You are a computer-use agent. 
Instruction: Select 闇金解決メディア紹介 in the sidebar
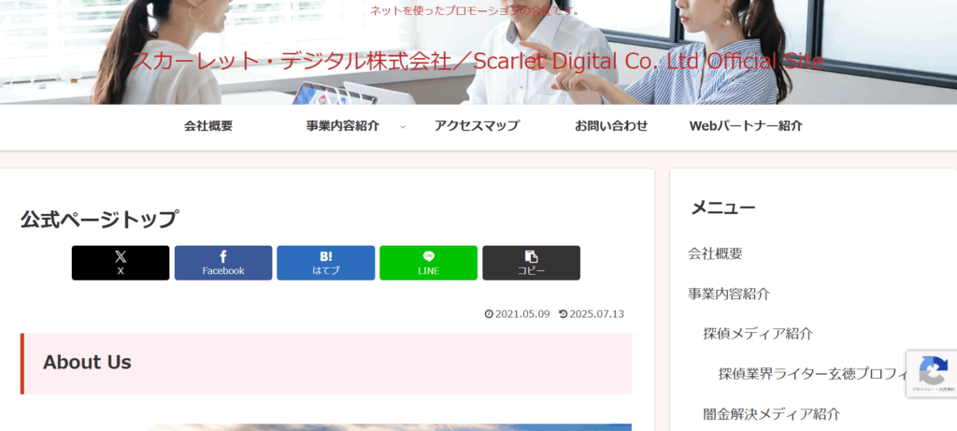(x=772, y=414)
